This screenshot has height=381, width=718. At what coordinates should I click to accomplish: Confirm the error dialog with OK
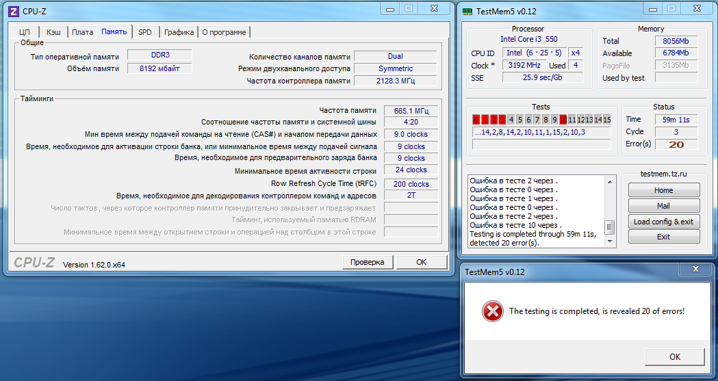point(674,357)
